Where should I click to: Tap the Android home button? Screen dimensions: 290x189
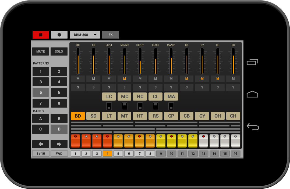(252, 94)
